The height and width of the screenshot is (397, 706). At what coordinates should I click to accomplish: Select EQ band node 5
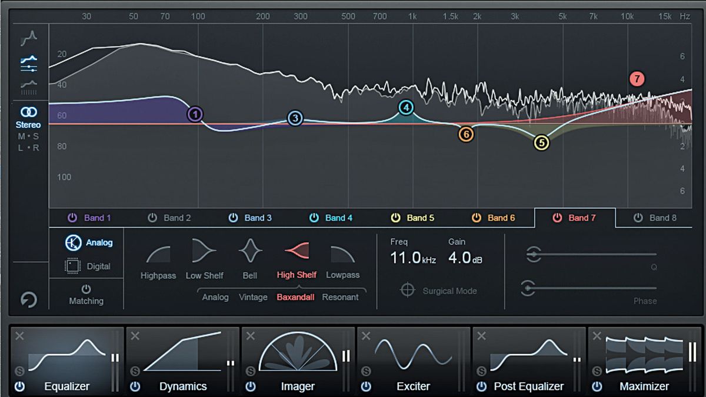coord(541,142)
